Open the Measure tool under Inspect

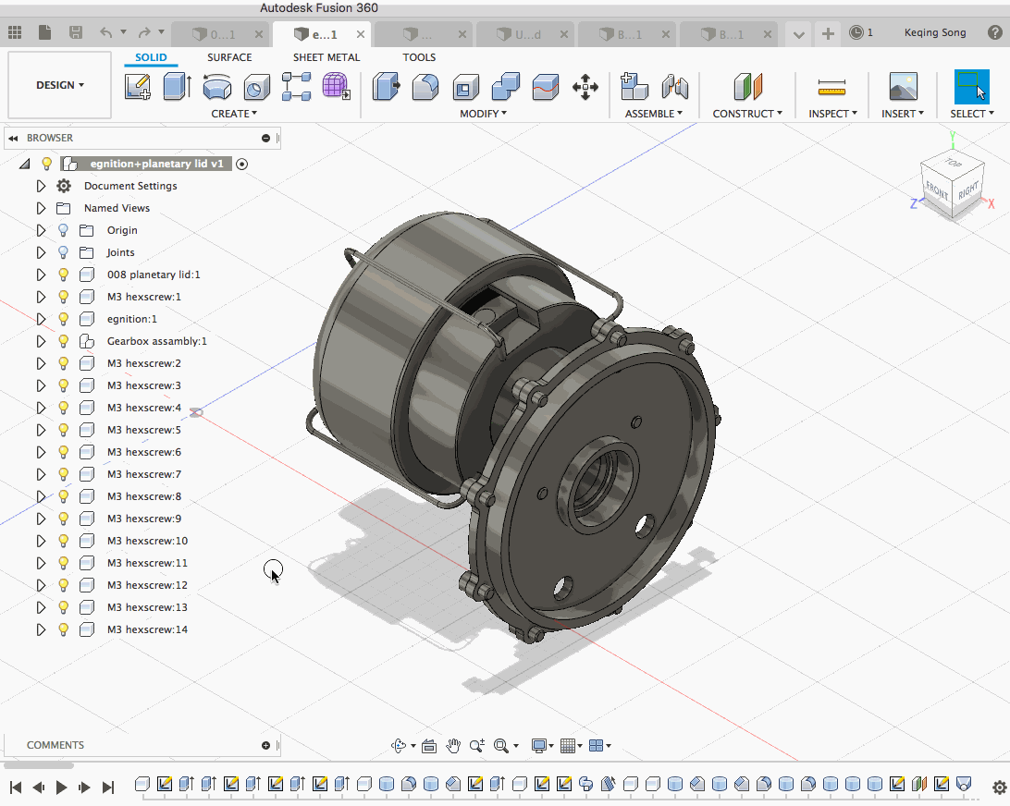(831, 87)
